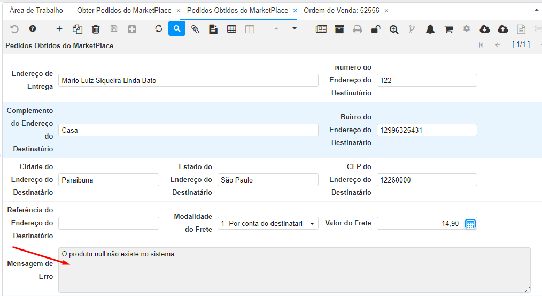Create new record with plus icon
542x296 pixels.
[x=59, y=29]
